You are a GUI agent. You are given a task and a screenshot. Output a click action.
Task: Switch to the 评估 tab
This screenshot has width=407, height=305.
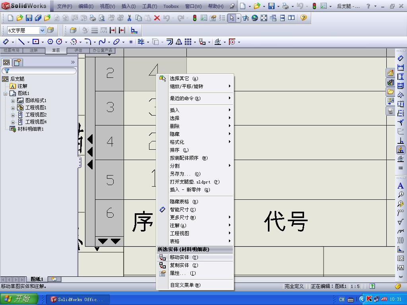point(78,50)
